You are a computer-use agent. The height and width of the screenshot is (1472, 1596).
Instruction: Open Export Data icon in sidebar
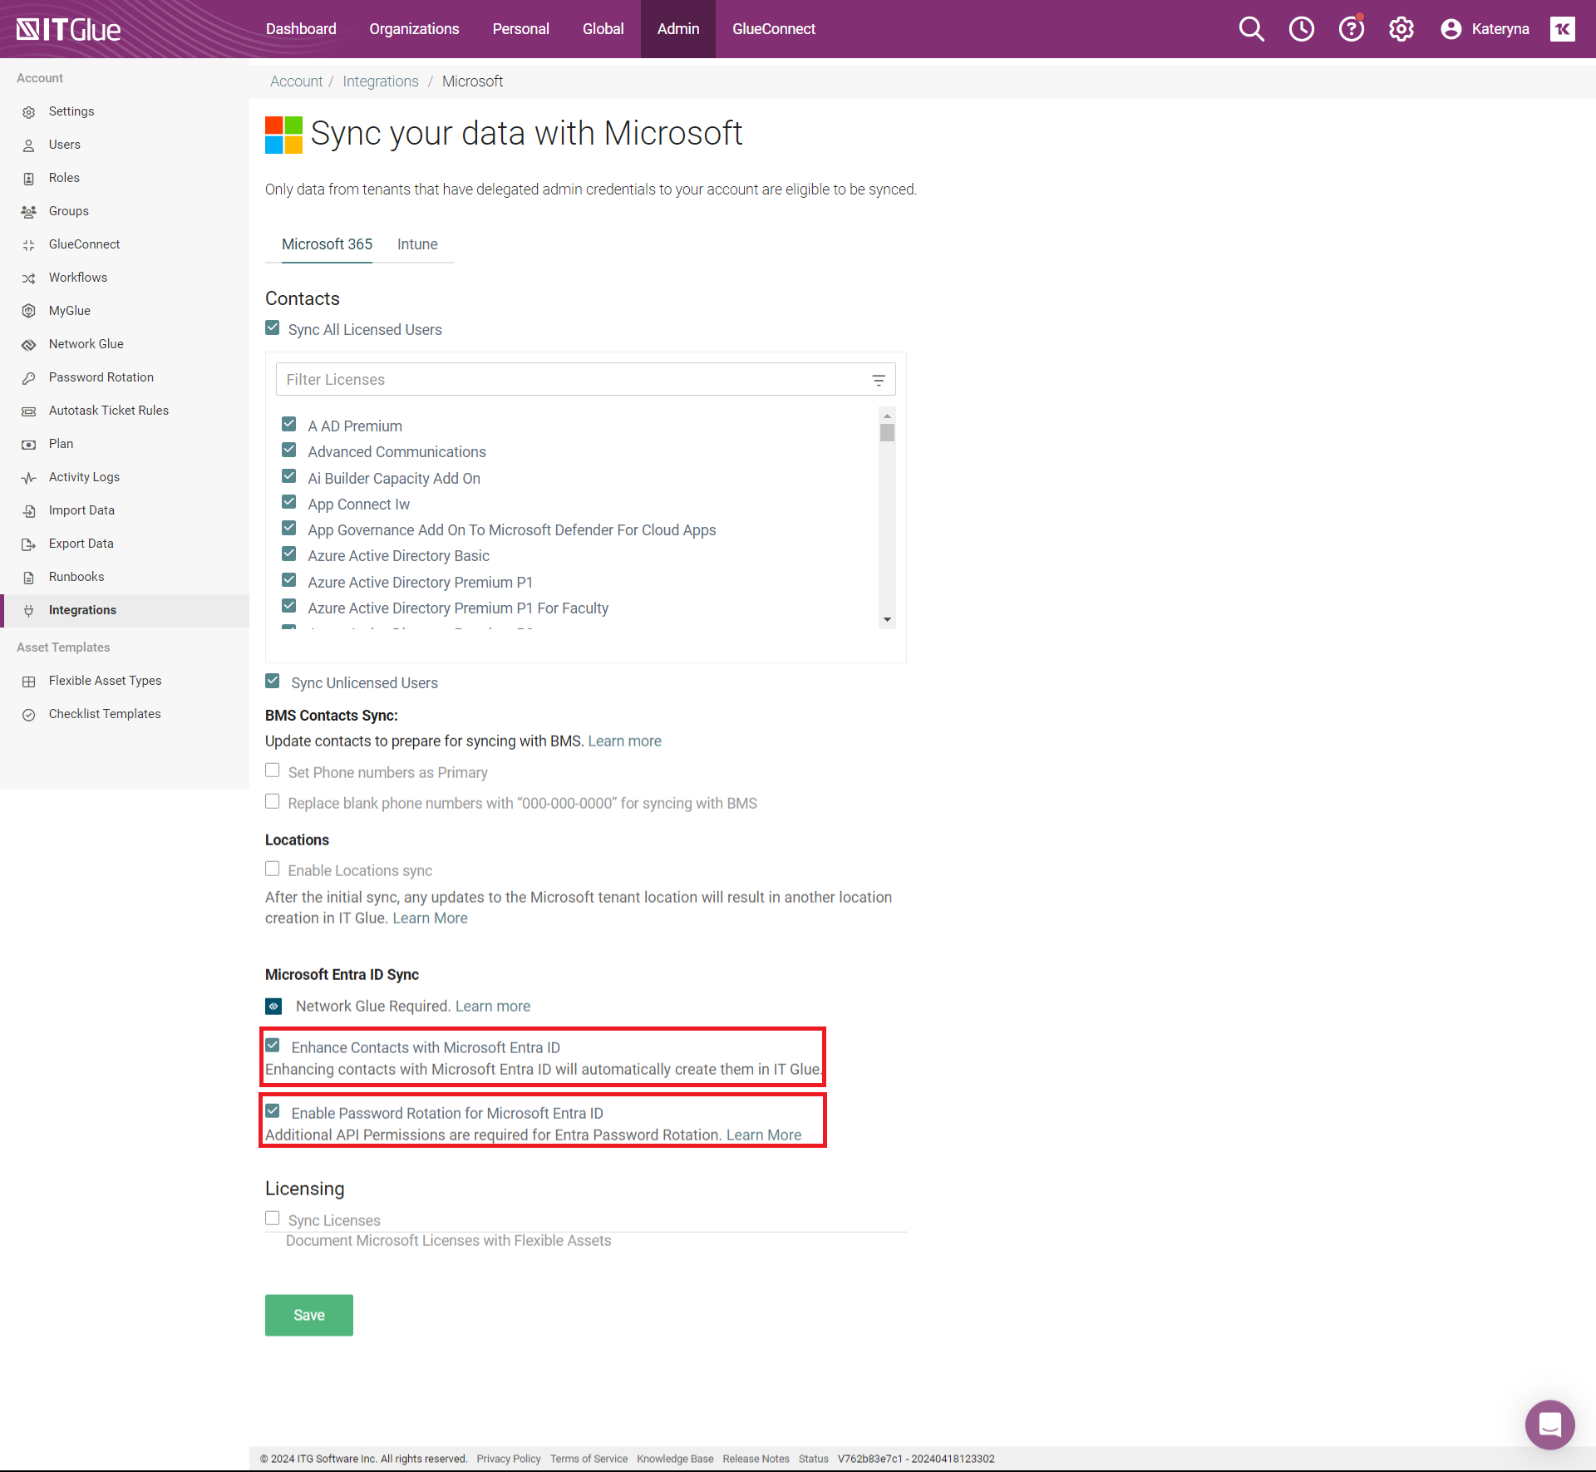click(x=29, y=544)
